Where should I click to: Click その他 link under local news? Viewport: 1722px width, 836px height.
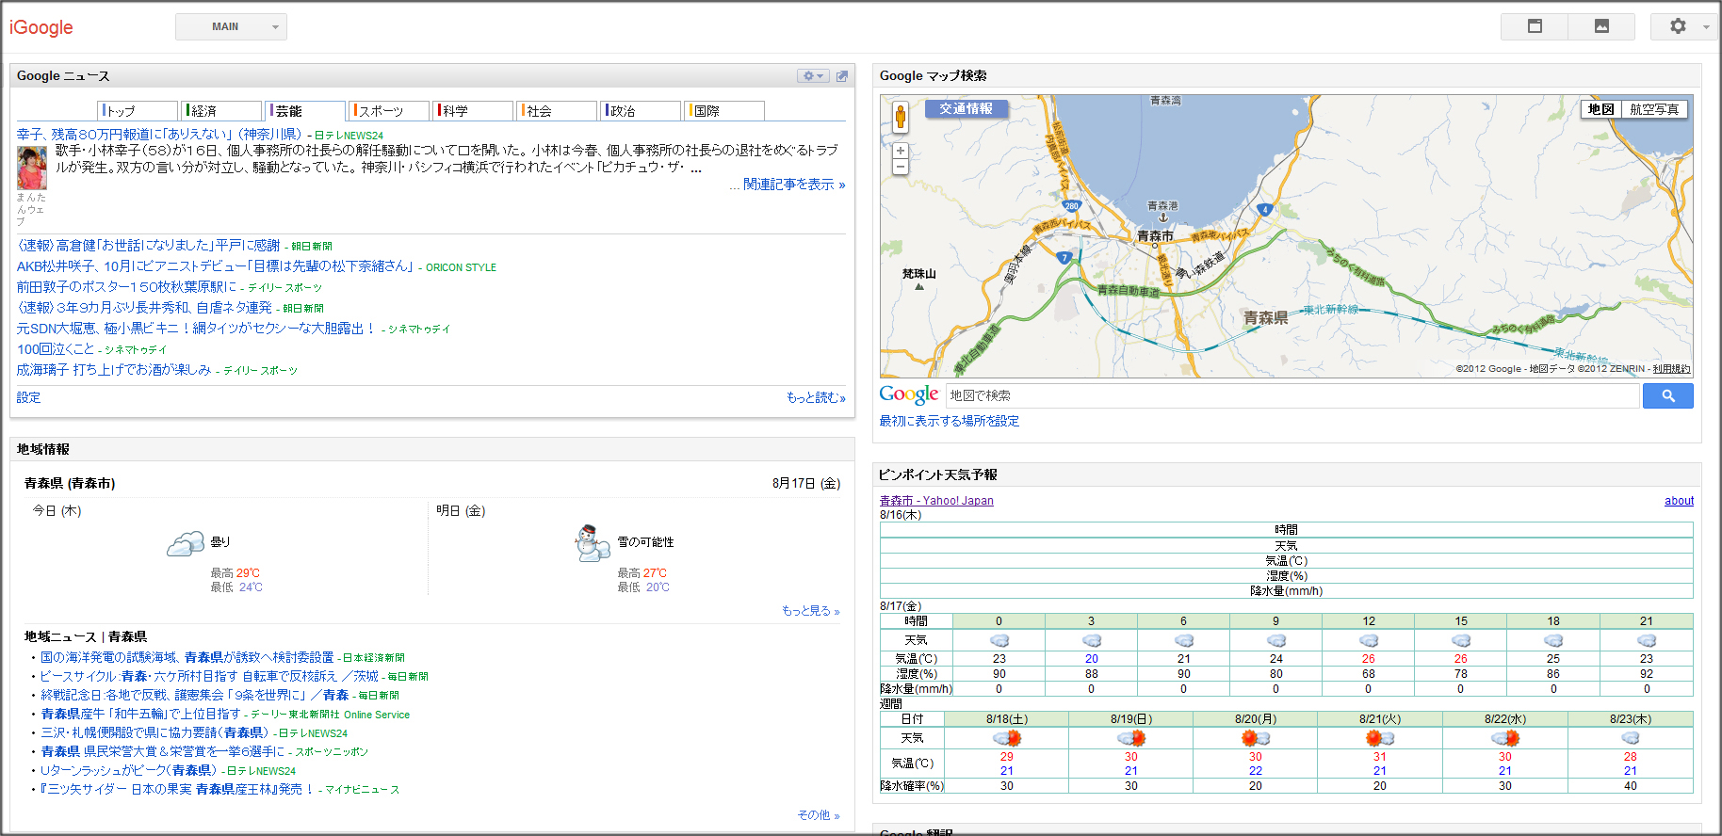[x=818, y=815]
